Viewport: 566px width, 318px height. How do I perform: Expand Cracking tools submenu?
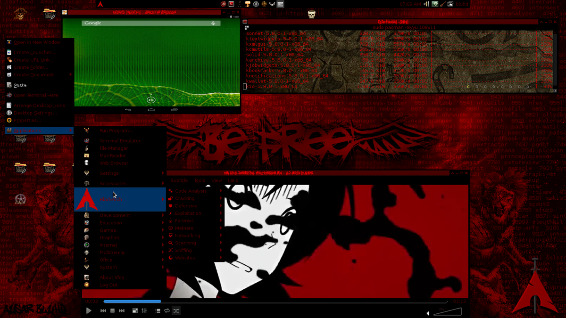click(x=195, y=199)
